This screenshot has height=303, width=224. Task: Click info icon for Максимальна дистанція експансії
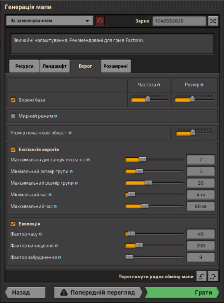[x=88, y=160]
